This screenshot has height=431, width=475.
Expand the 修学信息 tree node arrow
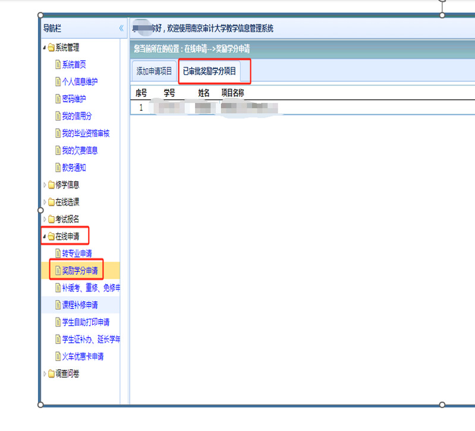(44, 185)
